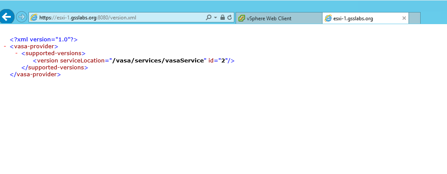The image size is (447, 174).
Task: Open a new blank tab
Action: click(x=414, y=18)
